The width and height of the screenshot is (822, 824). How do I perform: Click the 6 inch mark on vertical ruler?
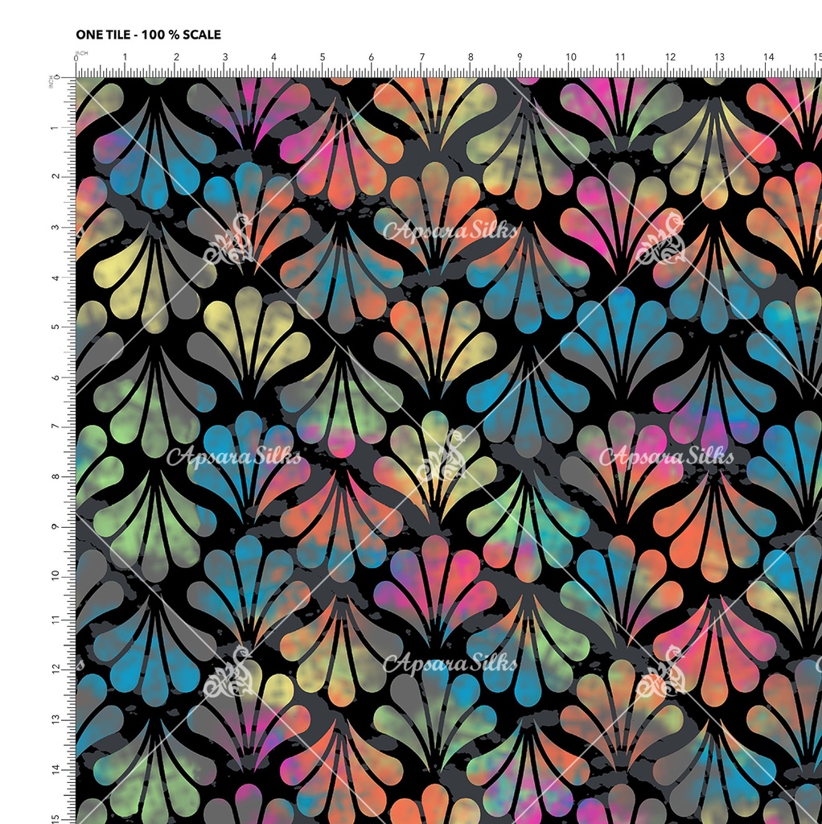coord(55,377)
